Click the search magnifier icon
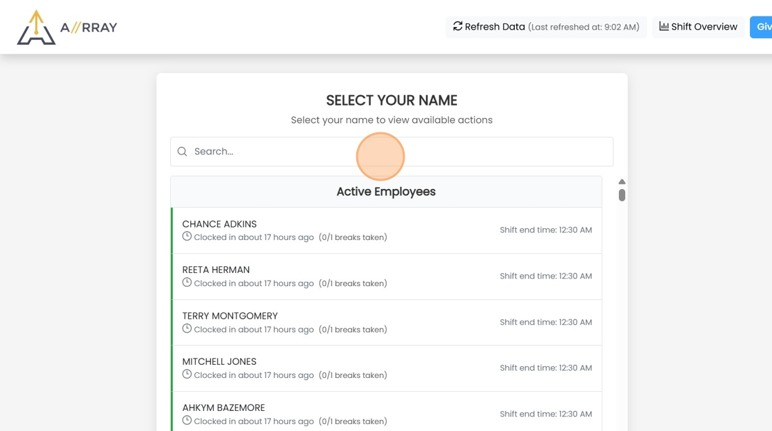This screenshot has height=431, width=772. click(182, 152)
